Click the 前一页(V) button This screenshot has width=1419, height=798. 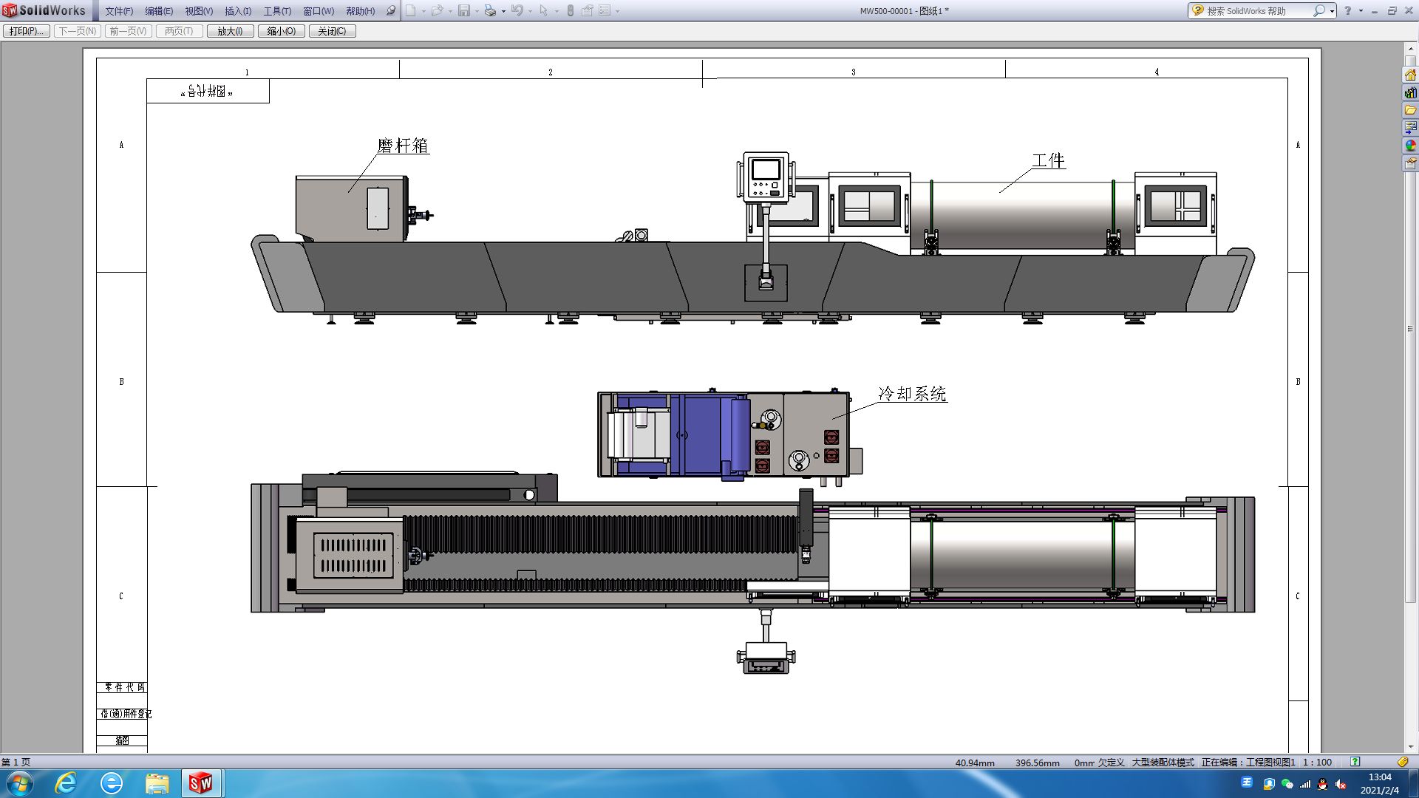point(129,31)
